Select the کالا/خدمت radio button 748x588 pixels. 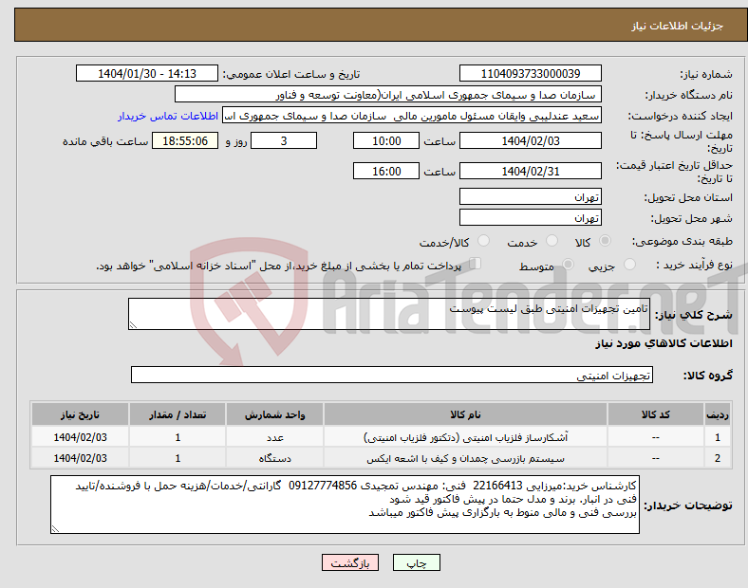(484, 241)
